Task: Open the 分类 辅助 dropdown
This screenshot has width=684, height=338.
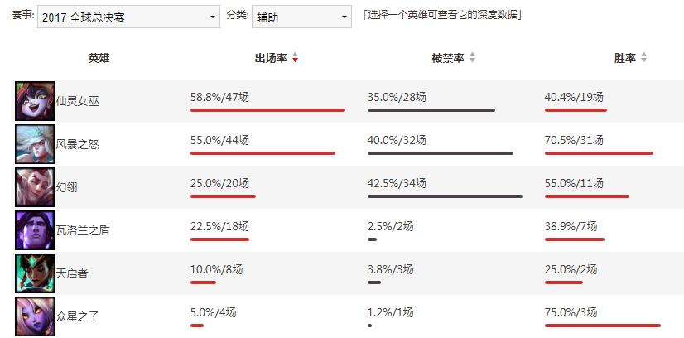Action: click(x=301, y=17)
